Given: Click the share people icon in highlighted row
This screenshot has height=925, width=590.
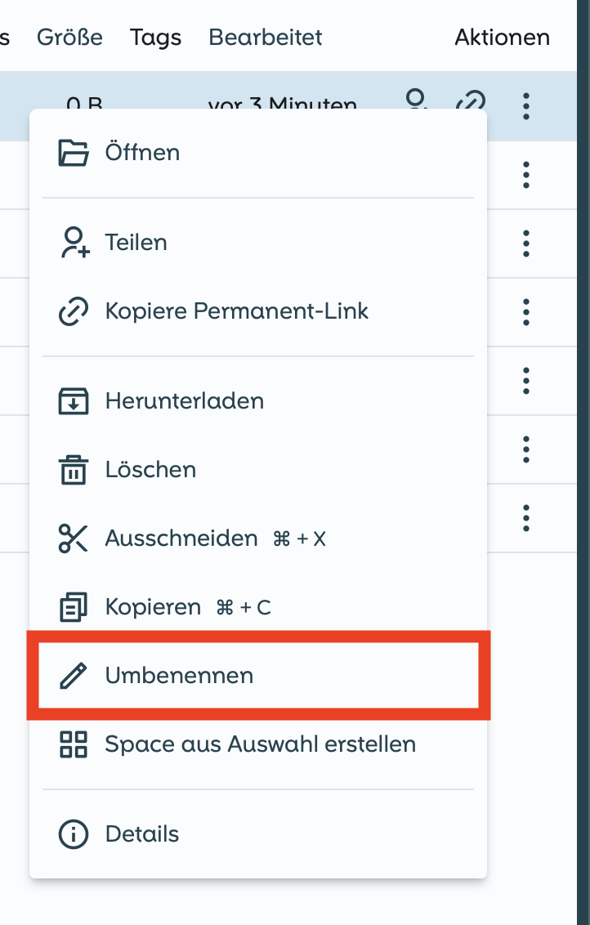Looking at the screenshot, I should pos(418,101).
